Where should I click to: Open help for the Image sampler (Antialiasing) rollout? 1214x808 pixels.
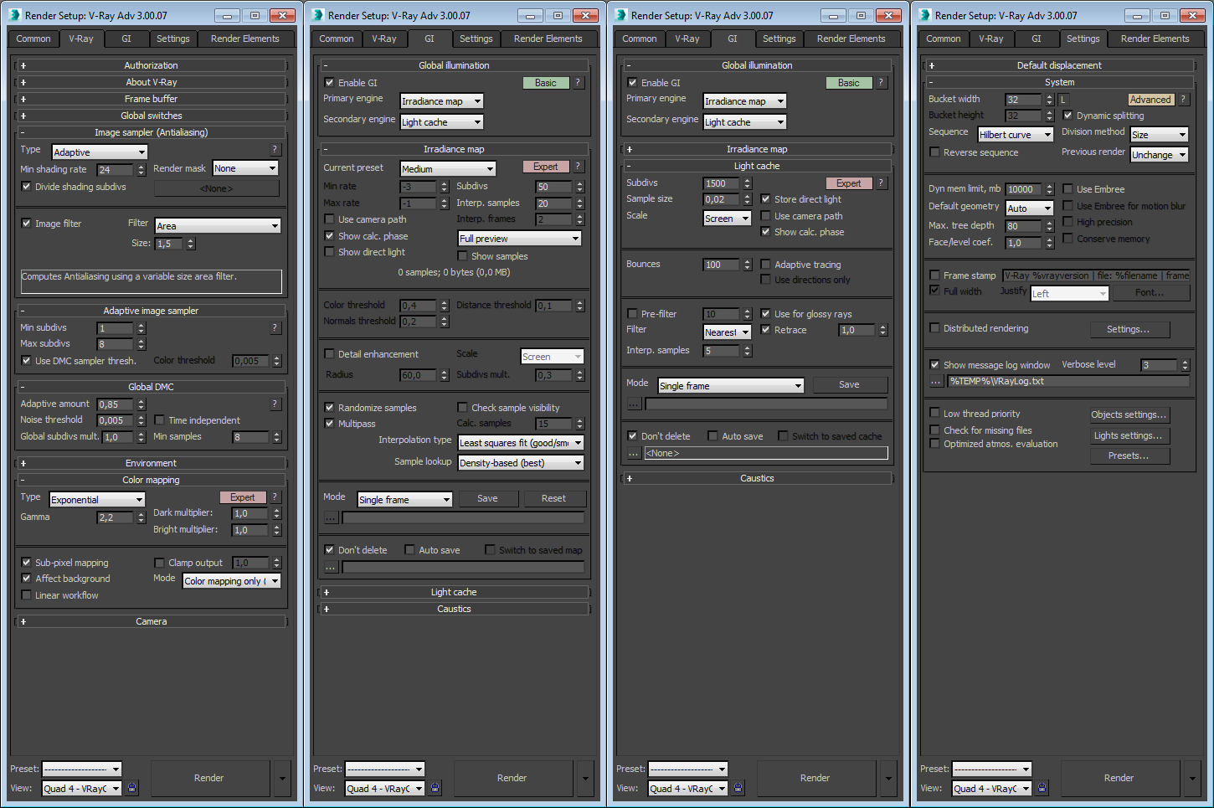pyautogui.click(x=275, y=150)
